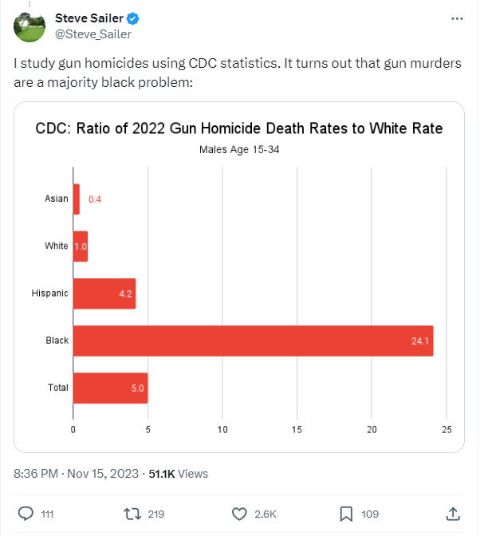Open the Steve Sailer display name
The image size is (488, 536).
89,18
